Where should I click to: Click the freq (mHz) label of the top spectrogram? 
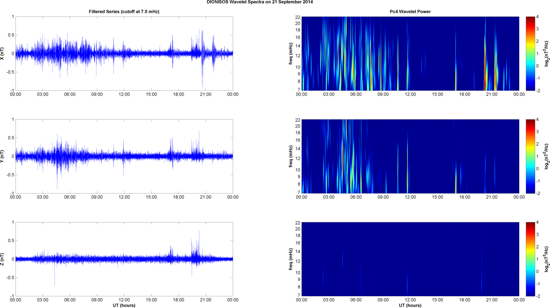291,54
